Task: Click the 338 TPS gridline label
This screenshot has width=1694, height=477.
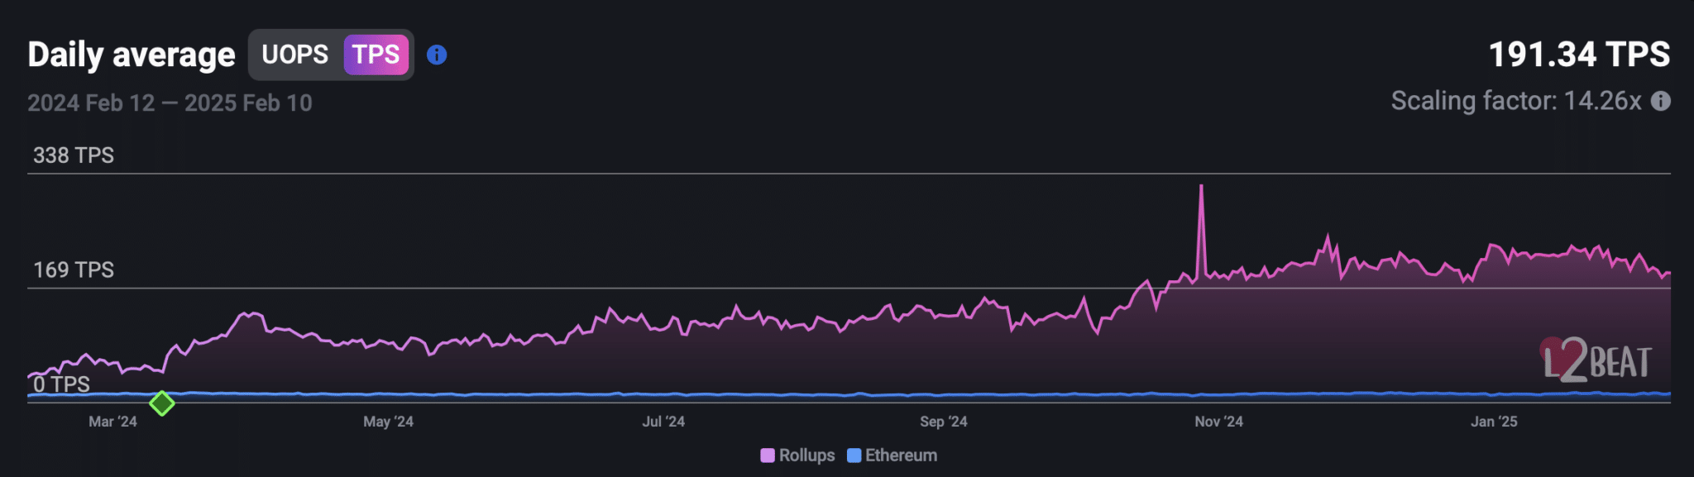Action: [74, 155]
